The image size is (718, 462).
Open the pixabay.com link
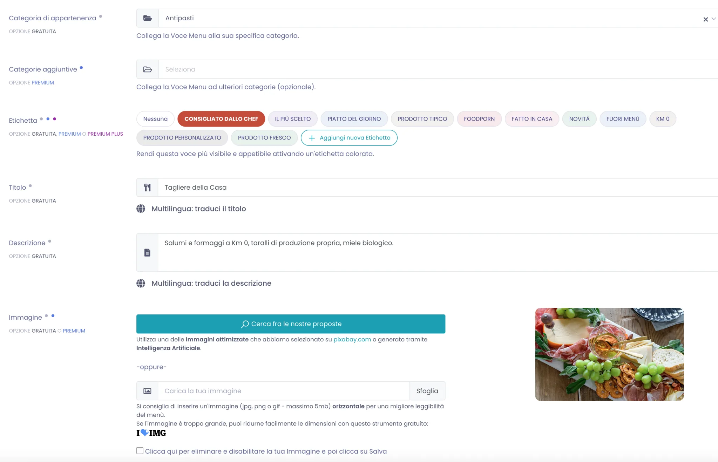pos(352,339)
